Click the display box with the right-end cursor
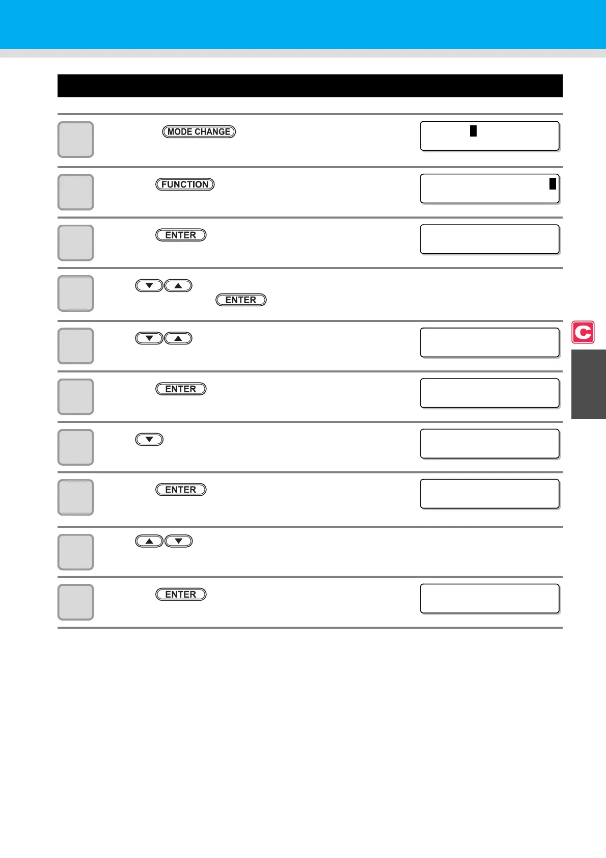The width and height of the screenshot is (606, 858). click(x=490, y=189)
